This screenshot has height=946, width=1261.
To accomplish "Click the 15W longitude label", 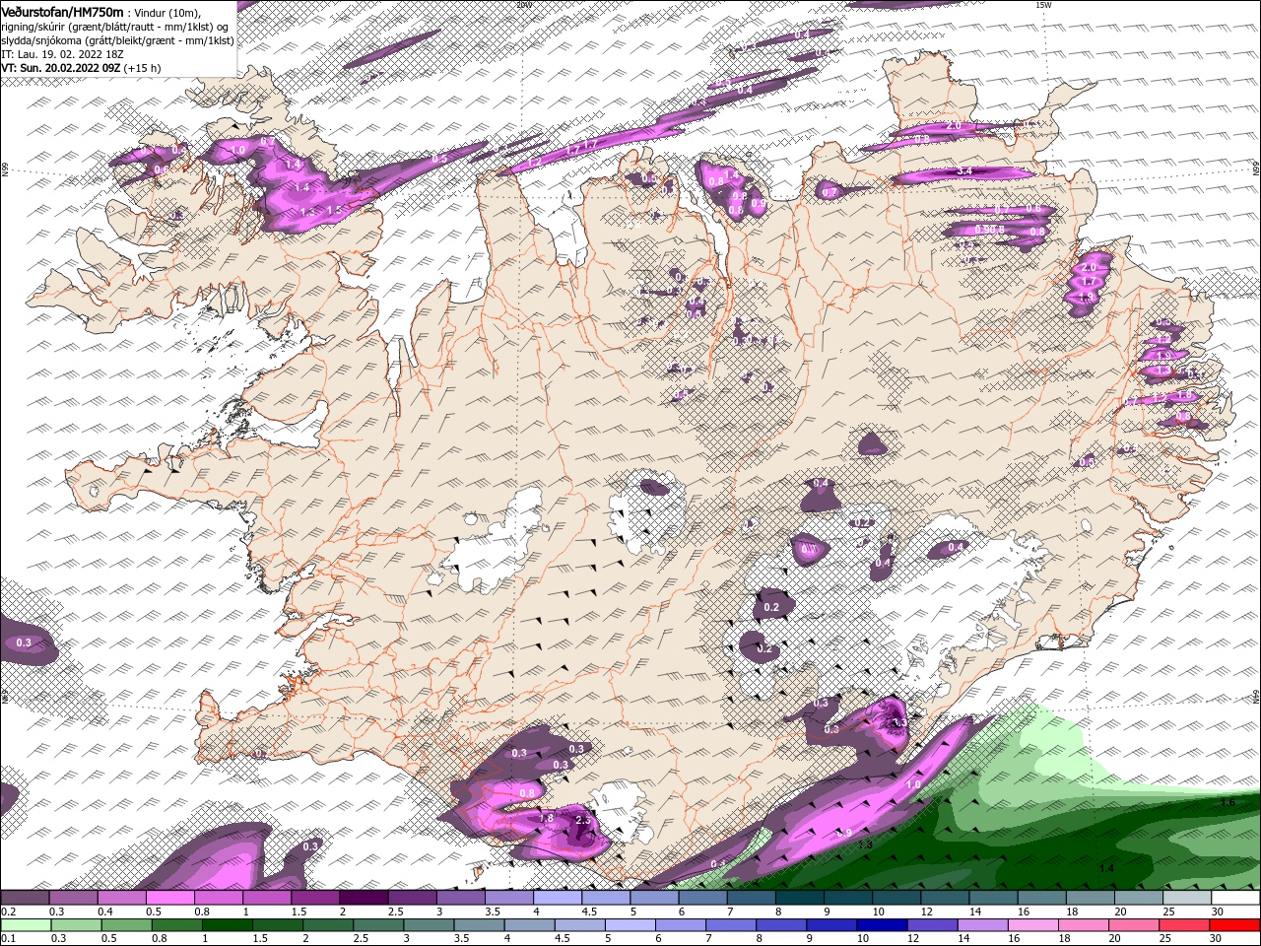I will coord(1044,4).
